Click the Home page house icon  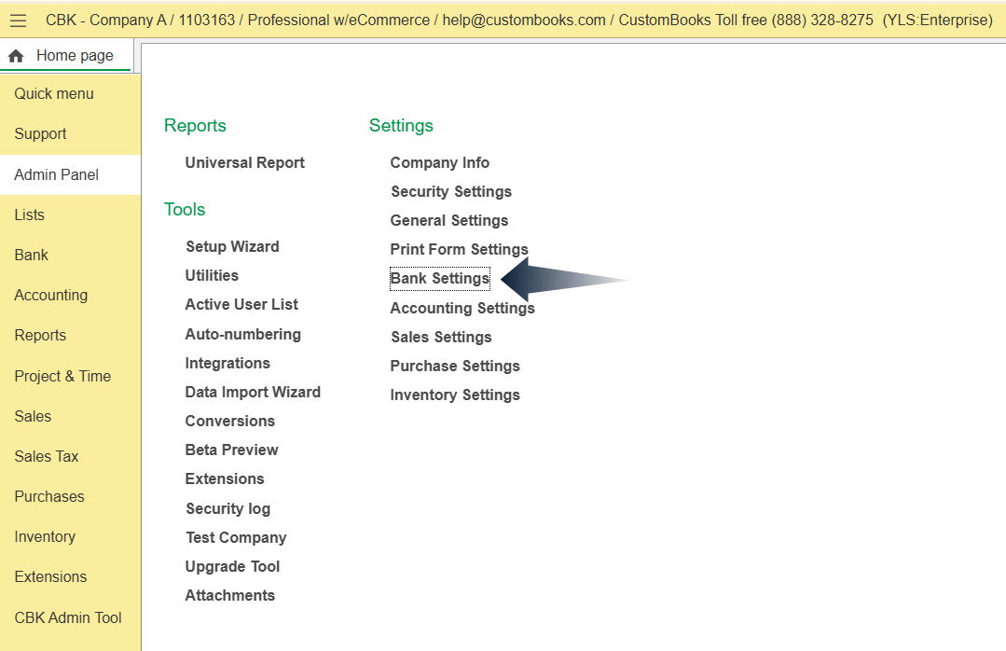15,57
